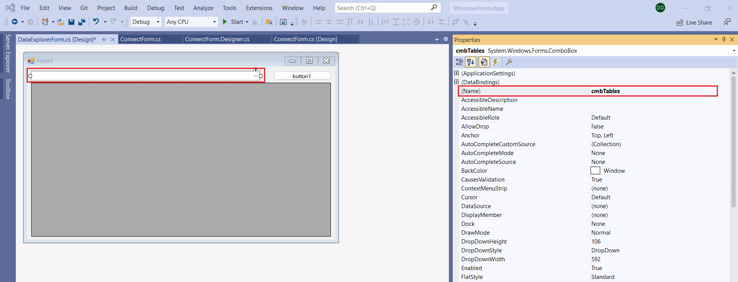Image resolution: width=738 pixels, height=282 pixels.
Task: Open Property Pages wrench icon
Action: [x=509, y=62]
